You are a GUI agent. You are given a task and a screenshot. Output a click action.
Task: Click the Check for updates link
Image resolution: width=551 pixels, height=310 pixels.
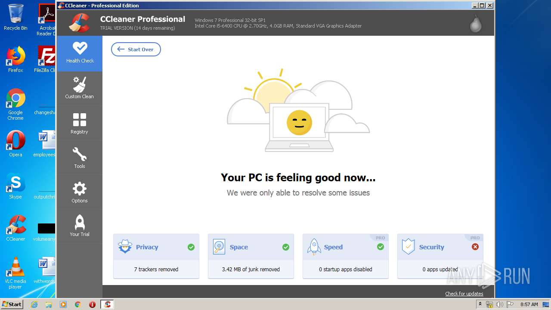[x=464, y=294]
